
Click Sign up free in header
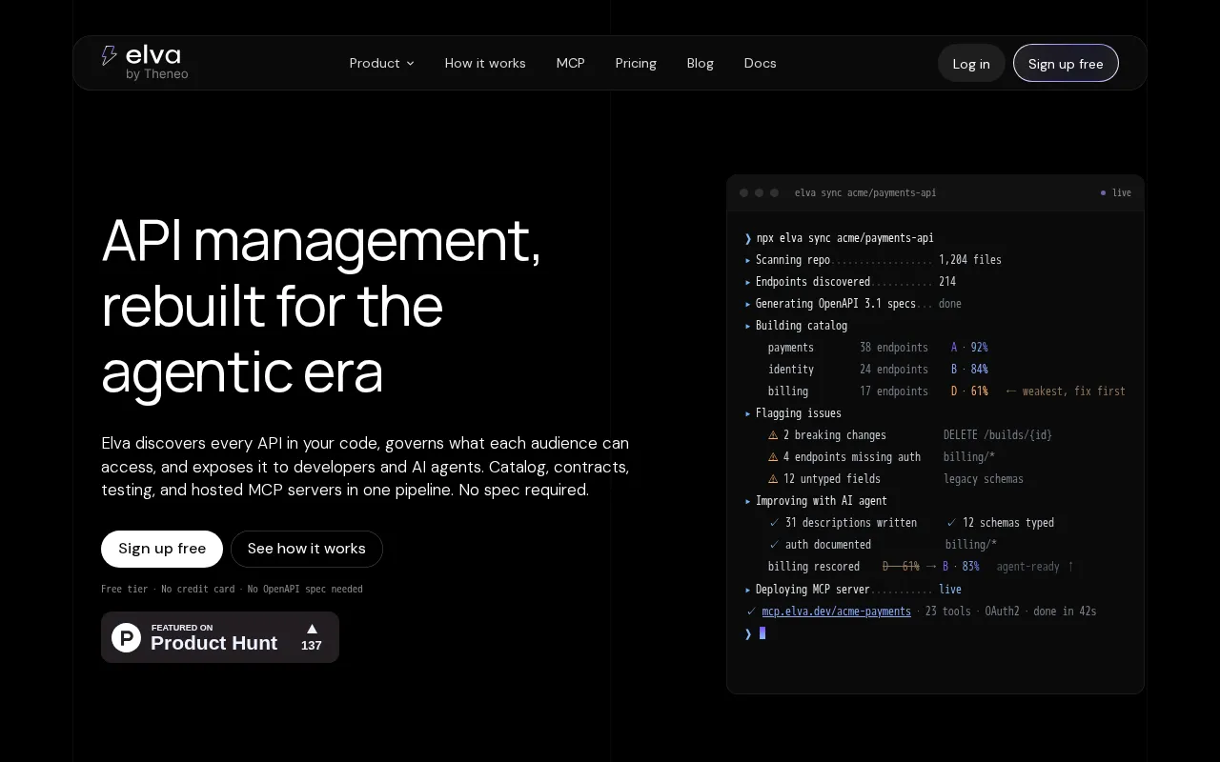pos(1066,64)
